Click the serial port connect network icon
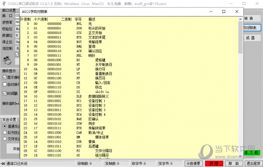Screen dimensions: 263x167 pyautogui.click(x=7, y=60)
